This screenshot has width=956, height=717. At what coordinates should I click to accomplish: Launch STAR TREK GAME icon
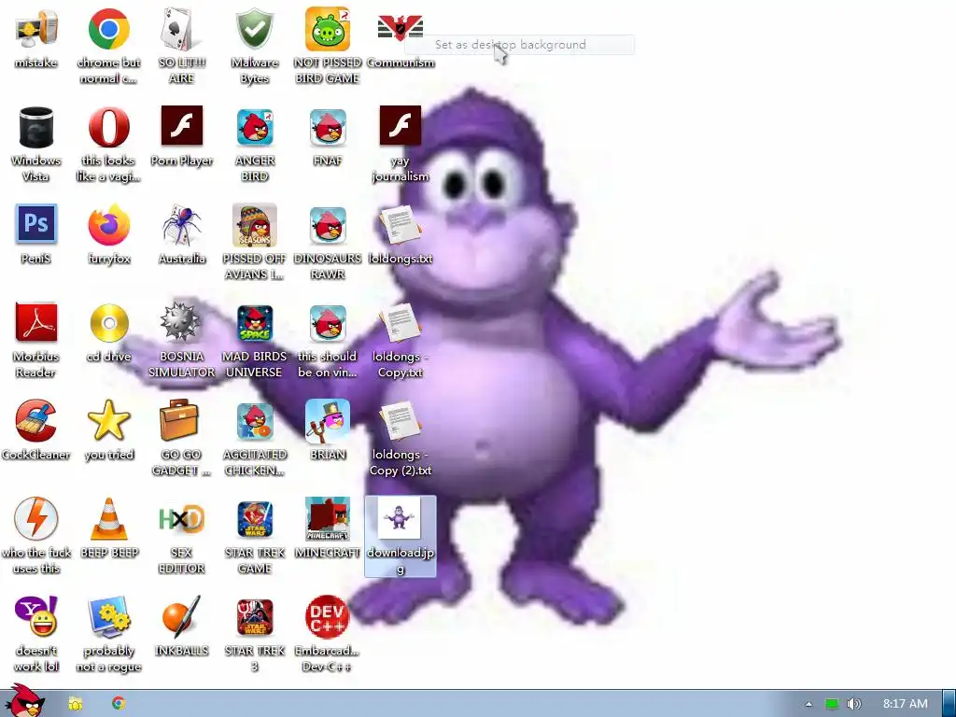[x=255, y=519]
